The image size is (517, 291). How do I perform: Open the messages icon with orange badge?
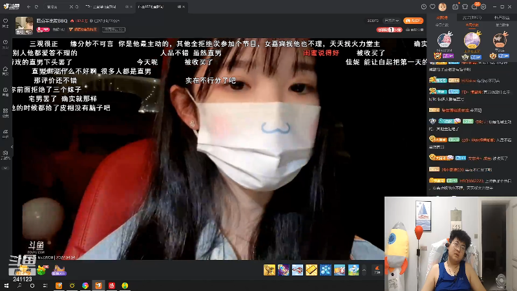click(x=475, y=6)
